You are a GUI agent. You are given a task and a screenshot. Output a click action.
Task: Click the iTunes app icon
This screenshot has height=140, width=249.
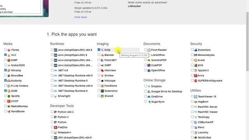[x=9, y=50]
